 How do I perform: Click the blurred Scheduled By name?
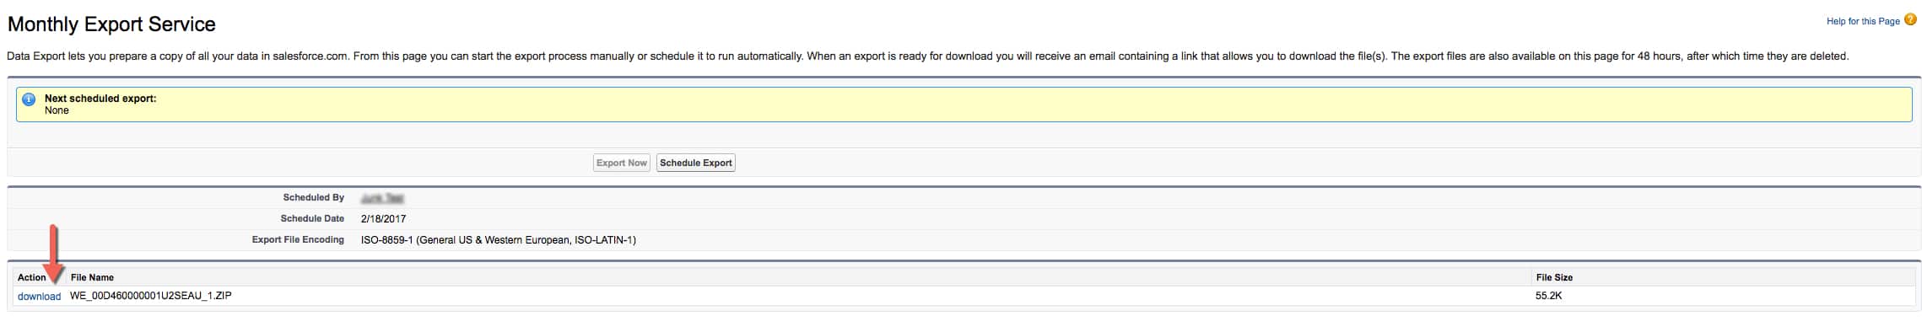click(x=382, y=198)
